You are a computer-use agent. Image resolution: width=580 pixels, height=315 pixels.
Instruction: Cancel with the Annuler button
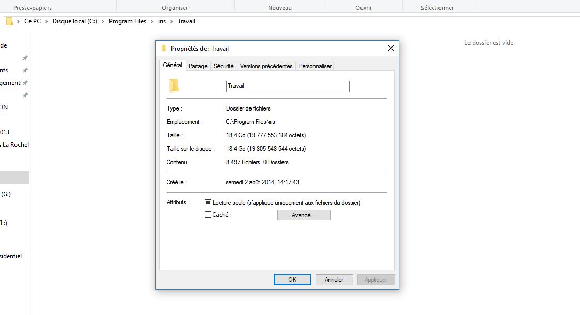334,279
